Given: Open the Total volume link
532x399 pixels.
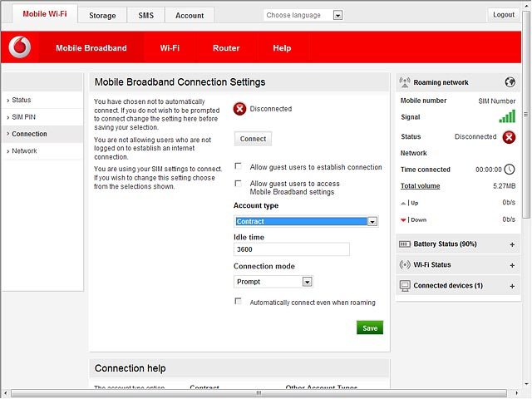Looking at the screenshot, I should pyautogui.click(x=420, y=186).
